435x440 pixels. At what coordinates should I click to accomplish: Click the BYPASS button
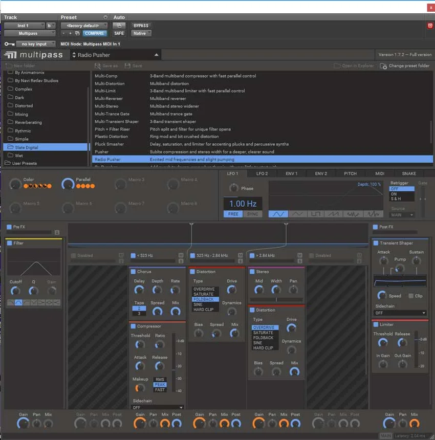(x=141, y=26)
